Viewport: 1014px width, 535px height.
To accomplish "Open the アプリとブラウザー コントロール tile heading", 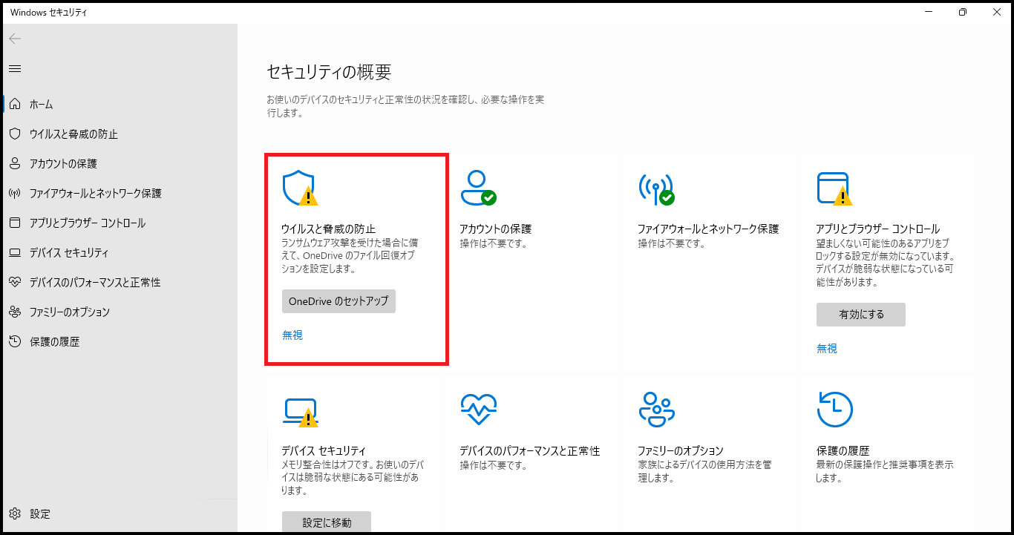I will (878, 229).
